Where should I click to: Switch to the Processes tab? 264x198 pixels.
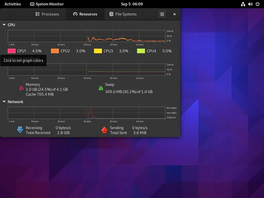pos(47,14)
